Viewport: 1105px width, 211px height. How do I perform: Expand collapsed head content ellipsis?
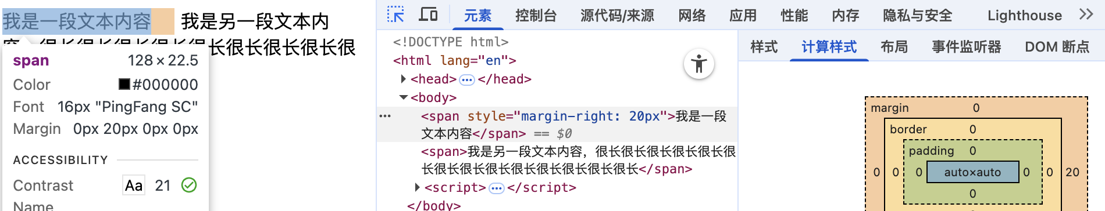click(x=467, y=79)
